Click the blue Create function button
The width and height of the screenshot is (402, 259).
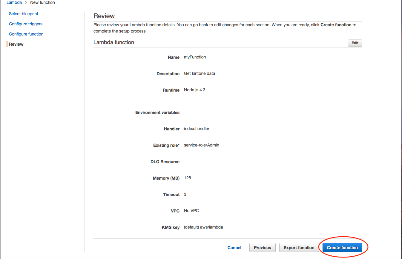(x=342, y=248)
